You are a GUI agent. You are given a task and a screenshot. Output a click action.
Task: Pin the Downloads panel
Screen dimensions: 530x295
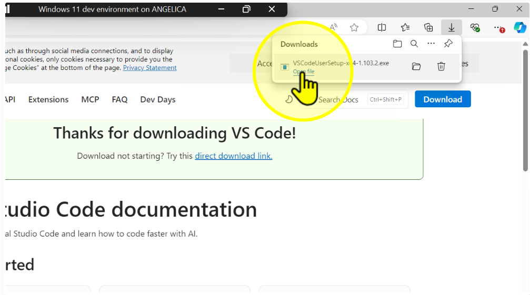pyautogui.click(x=448, y=44)
